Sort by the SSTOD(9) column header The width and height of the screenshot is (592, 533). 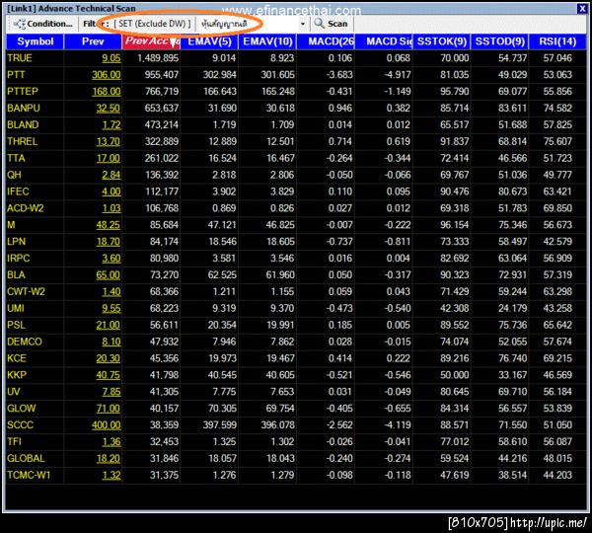point(500,41)
